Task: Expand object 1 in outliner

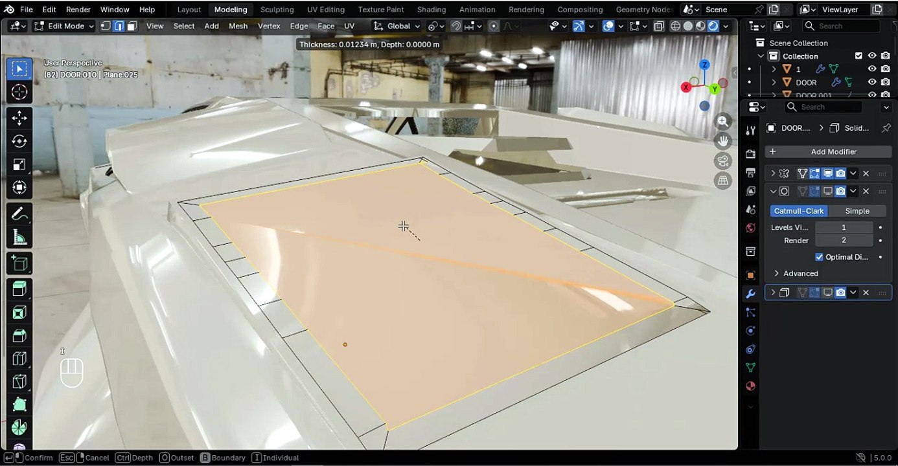Action: point(774,69)
